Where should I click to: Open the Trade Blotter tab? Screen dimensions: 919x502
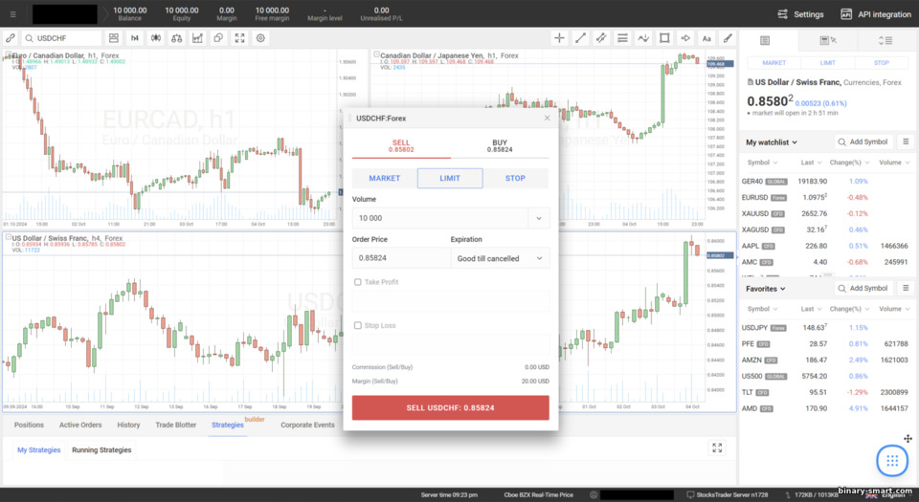point(176,425)
